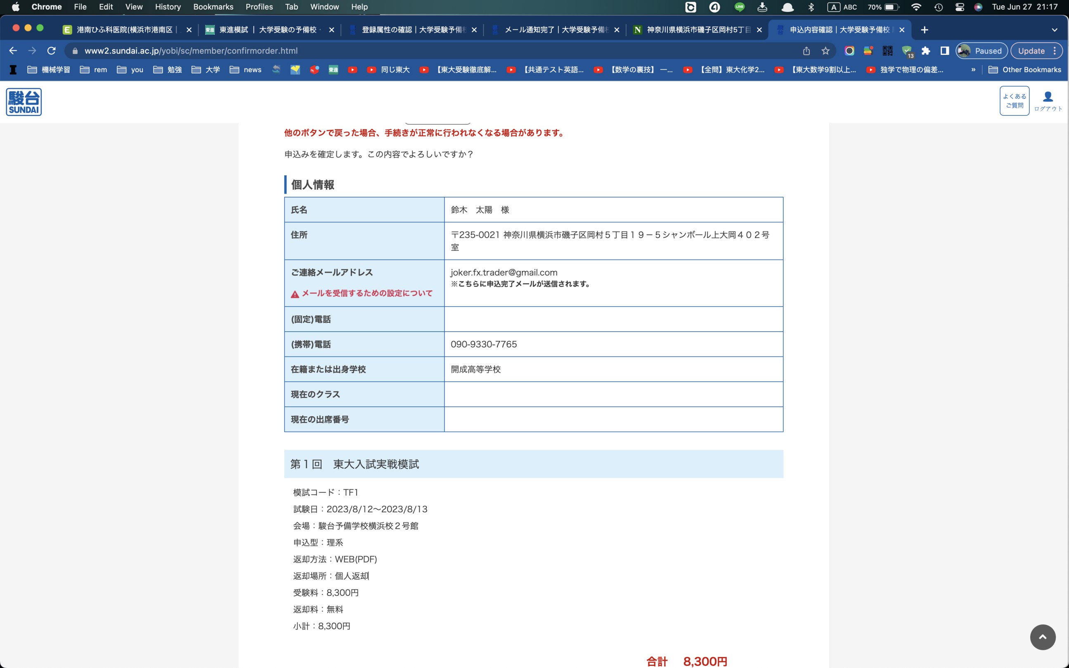Open the 機械学習 bookmark folder
The width and height of the screenshot is (1069, 668).
click(49, 69)
